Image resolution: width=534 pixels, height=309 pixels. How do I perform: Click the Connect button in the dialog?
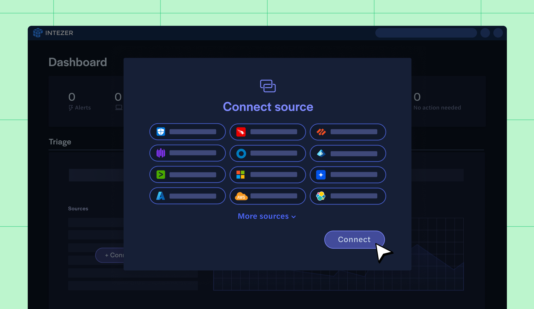click(x=354, y=239)
